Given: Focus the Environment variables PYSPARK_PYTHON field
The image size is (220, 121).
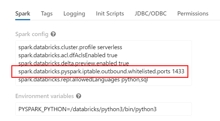Looking at the screenshot, I should (x=103, y=109).
